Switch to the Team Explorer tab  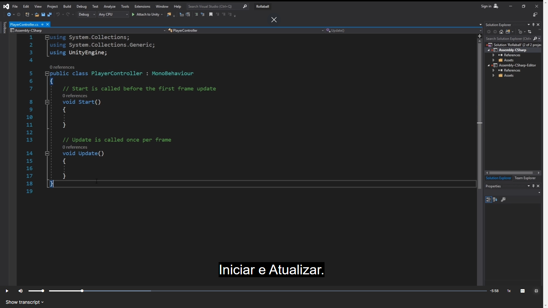525,178
